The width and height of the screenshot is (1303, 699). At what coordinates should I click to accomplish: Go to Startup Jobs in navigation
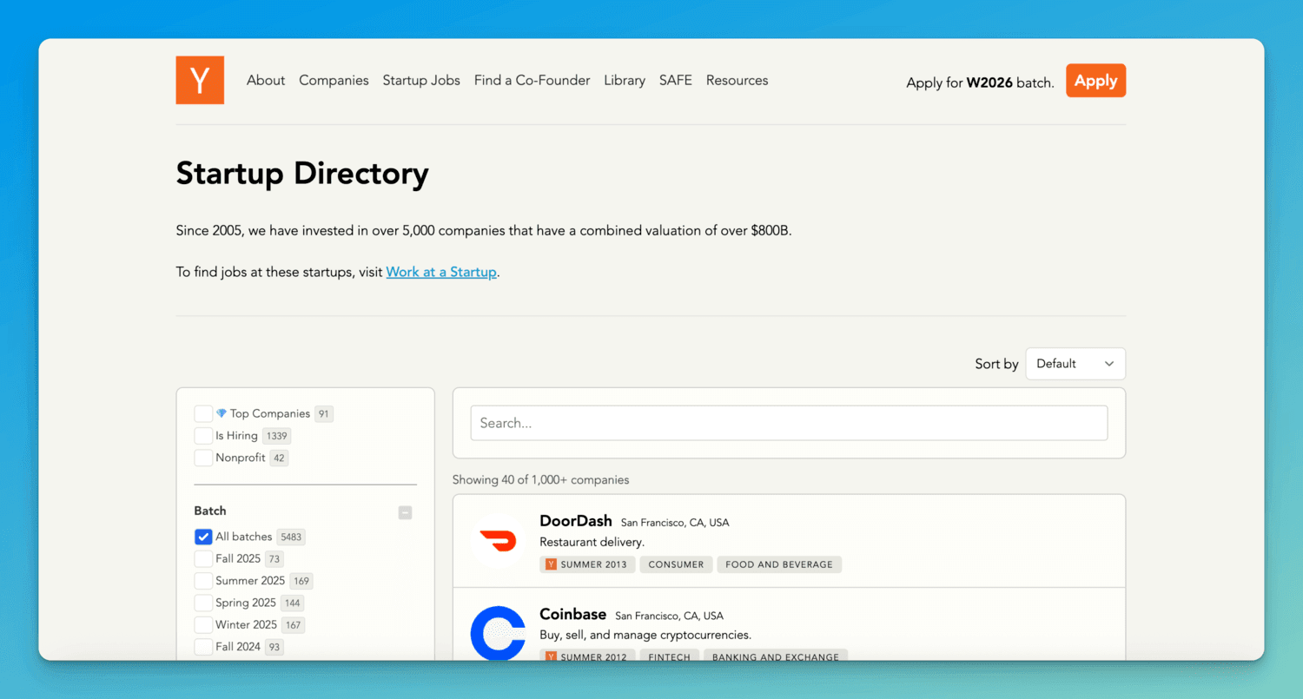pos(421,80)
